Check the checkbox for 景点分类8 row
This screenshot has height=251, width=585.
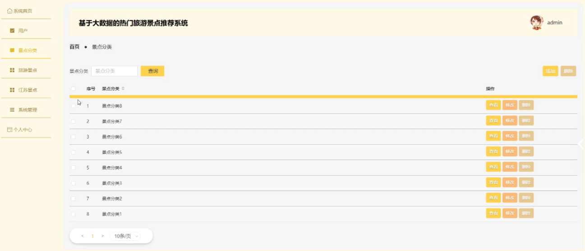click(73, 106)
